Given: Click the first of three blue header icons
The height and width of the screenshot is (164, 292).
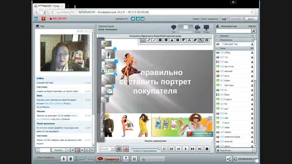Looking at the screenshot, I should pyautogui.click(x=133, y=19).
